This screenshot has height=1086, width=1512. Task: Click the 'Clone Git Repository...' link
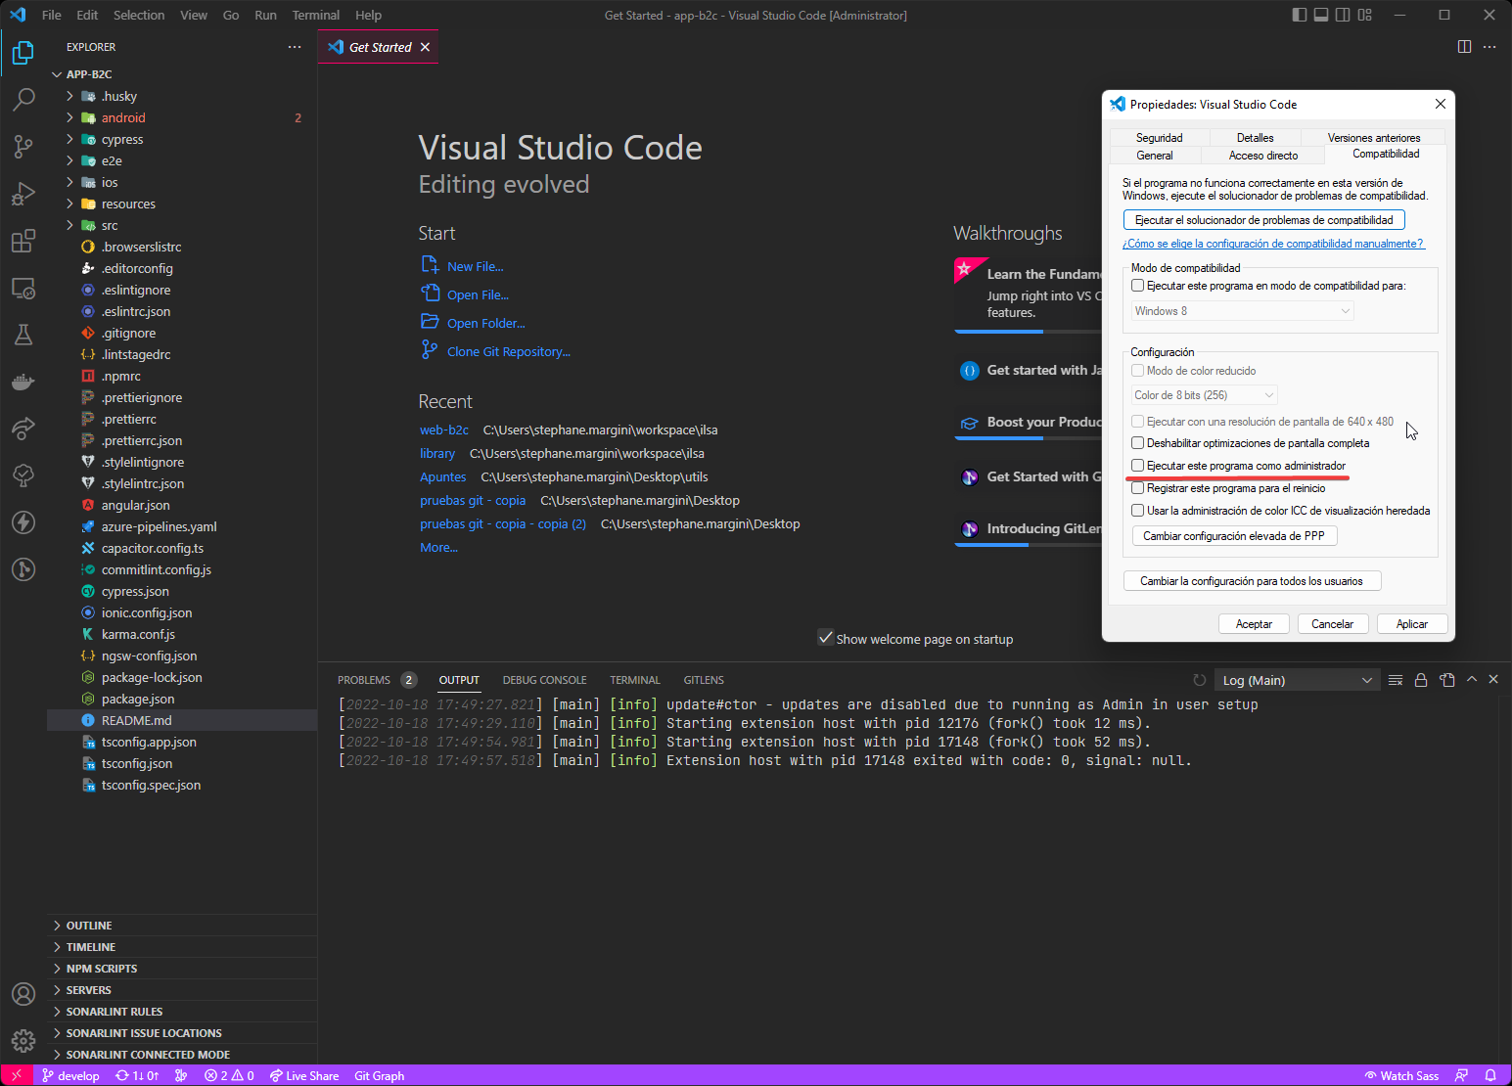click(508, 351)
